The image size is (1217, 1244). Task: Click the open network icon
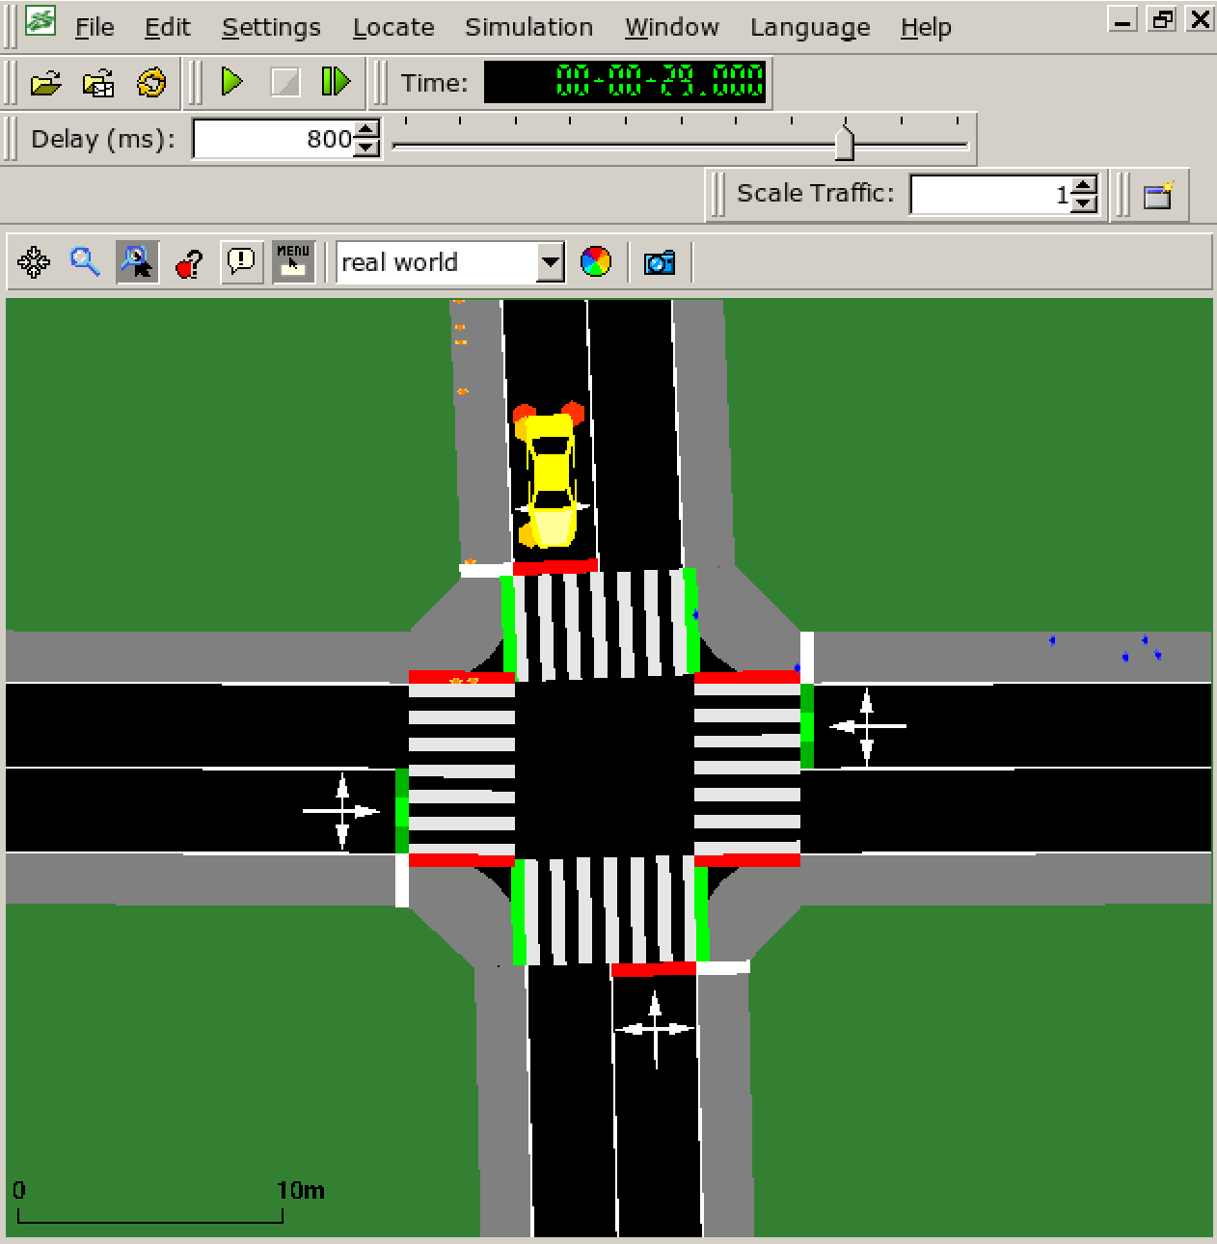pyautogui.click(x=98, y=83)
